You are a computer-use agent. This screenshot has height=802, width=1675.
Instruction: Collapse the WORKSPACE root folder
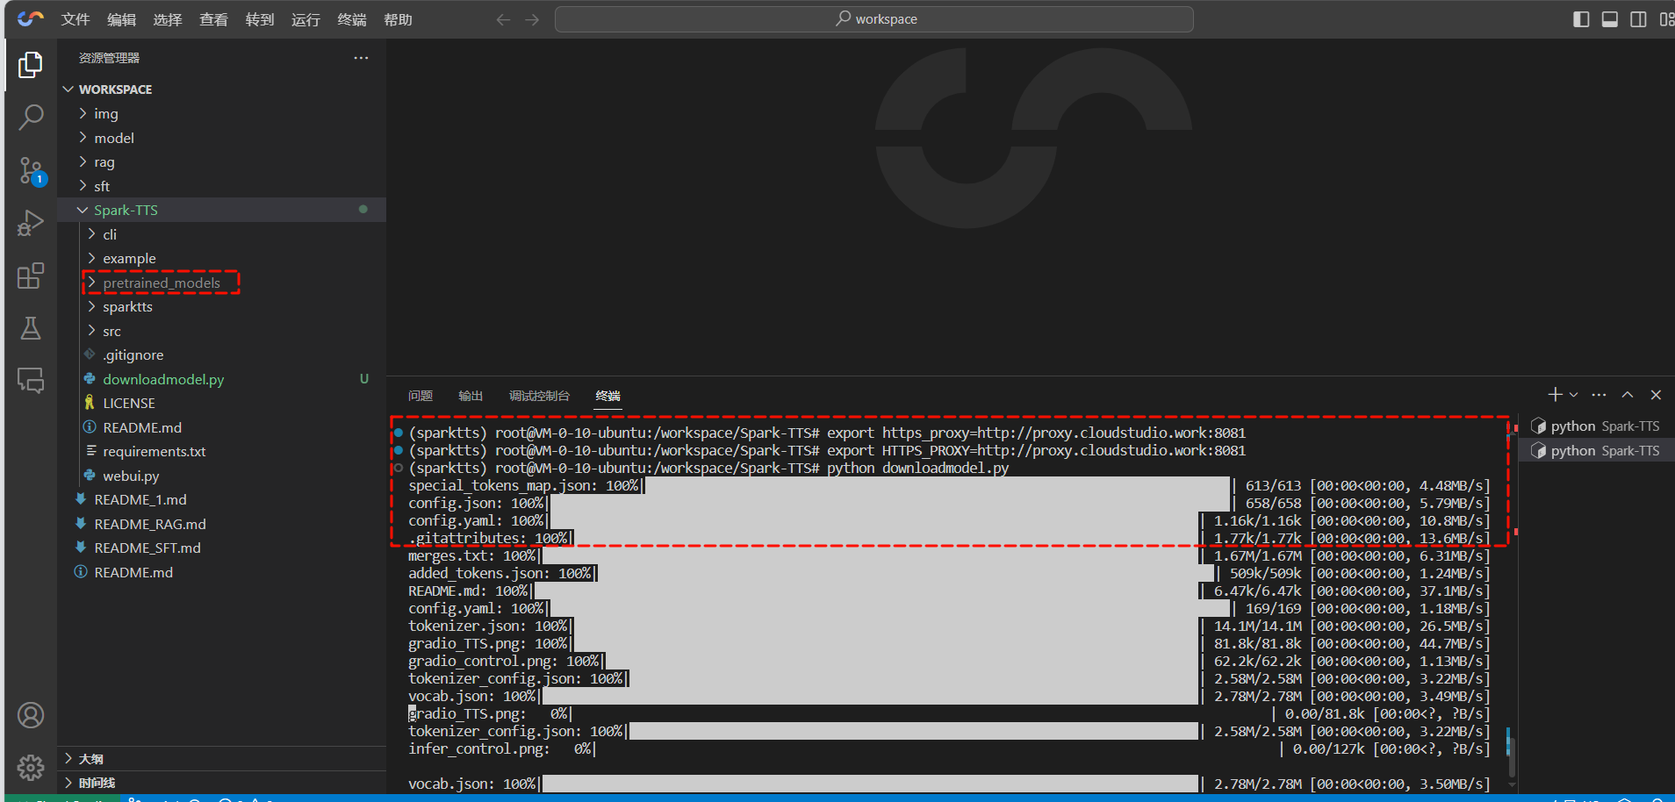pos(221,90)
